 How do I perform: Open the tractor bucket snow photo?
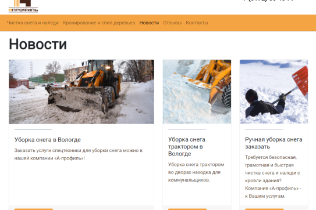click(197, 92)
